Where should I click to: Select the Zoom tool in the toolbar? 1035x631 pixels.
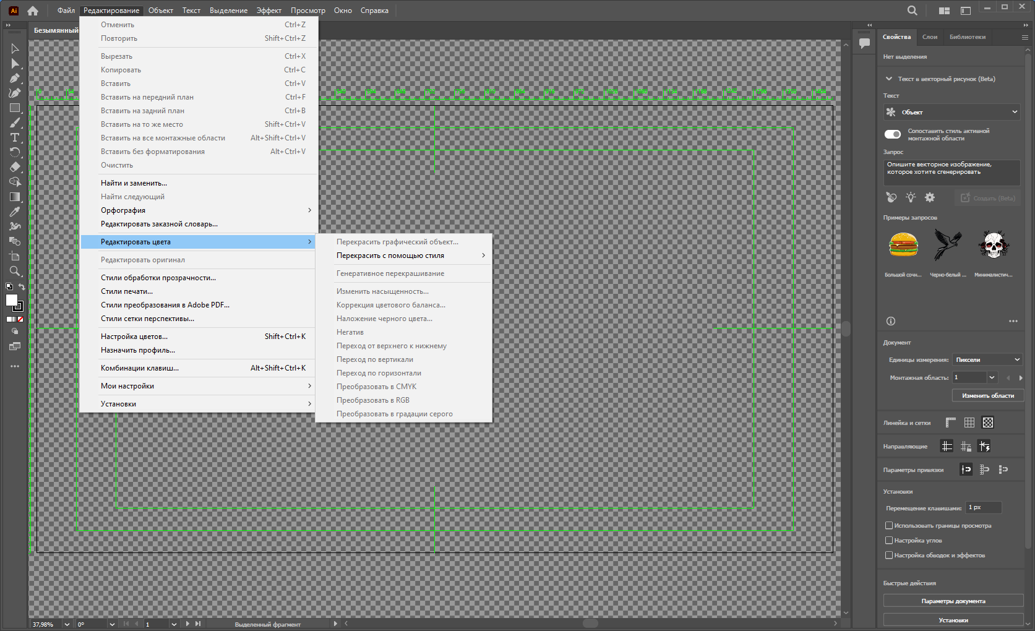[x=15, y=271]
